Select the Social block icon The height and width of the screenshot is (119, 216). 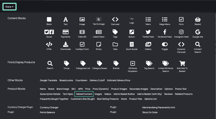[49, 34]
